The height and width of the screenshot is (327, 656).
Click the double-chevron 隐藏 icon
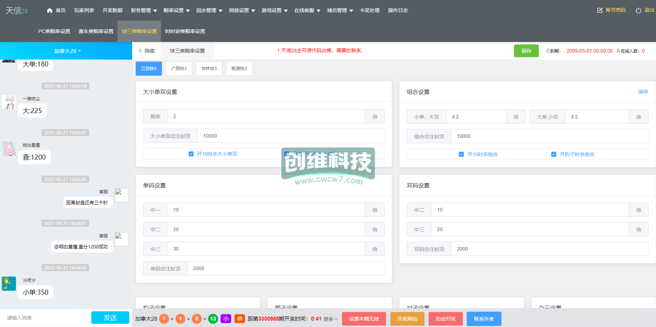(x=140, y=51)
